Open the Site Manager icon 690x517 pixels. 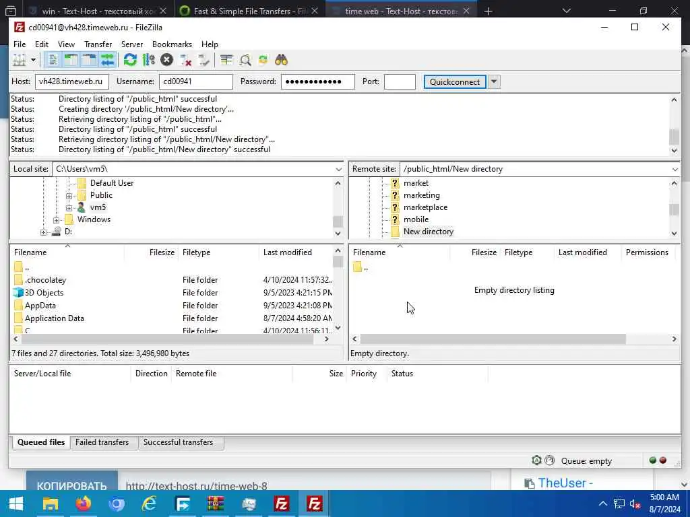point(20,60)
